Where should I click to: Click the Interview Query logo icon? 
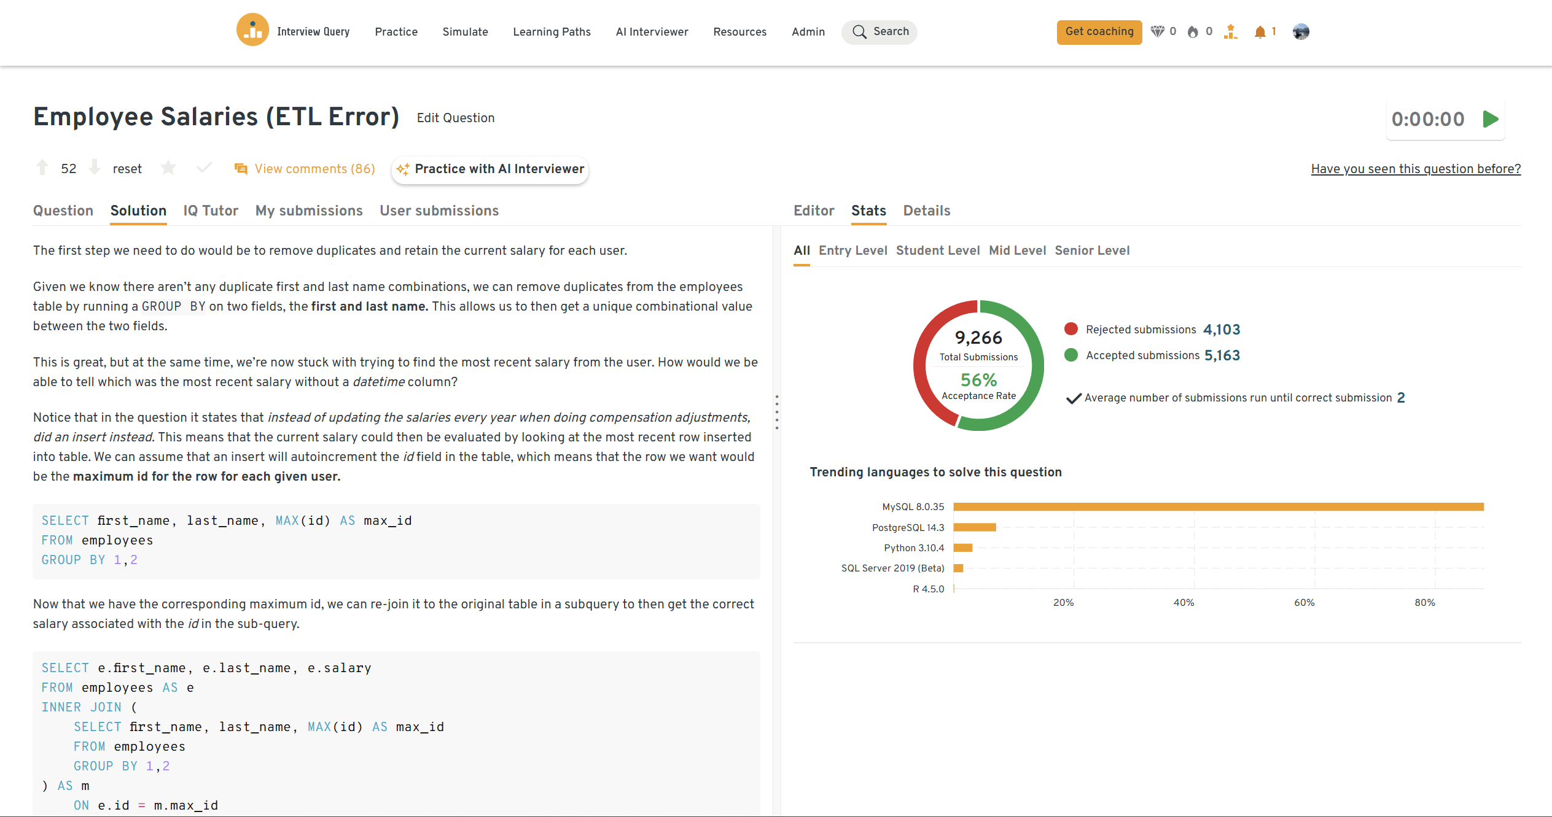coord(252,30)
